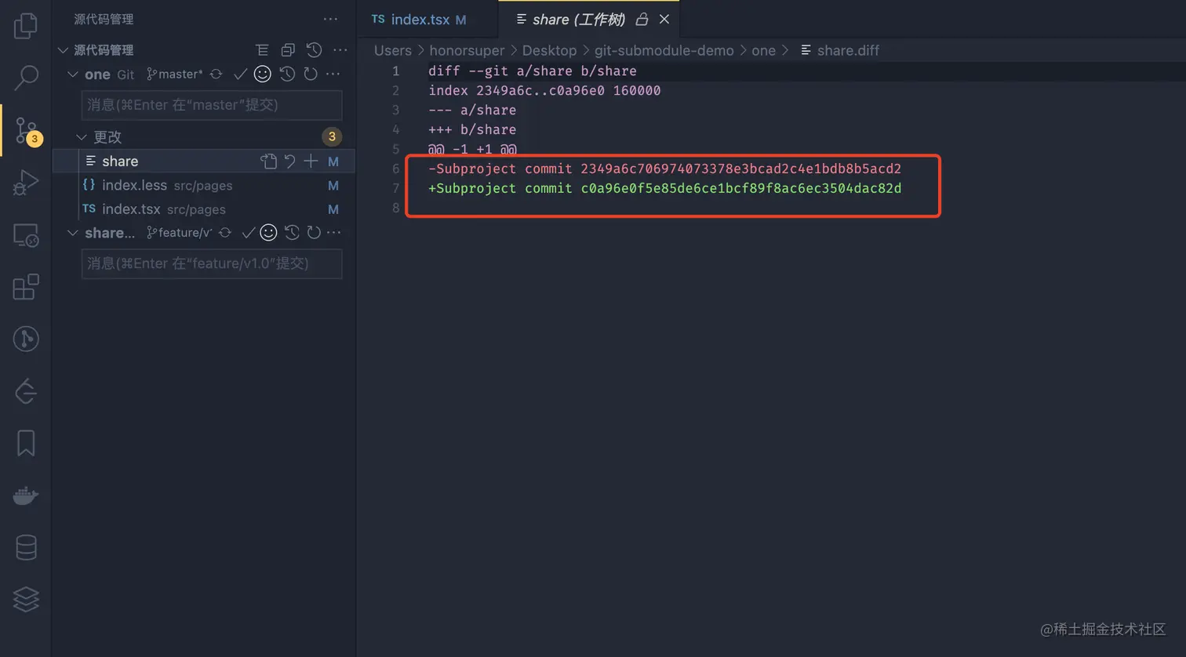The height and width of the screenshot is (657, 1186).
Task: Click the '--- a/share' diff line
Action: [472, 111]
